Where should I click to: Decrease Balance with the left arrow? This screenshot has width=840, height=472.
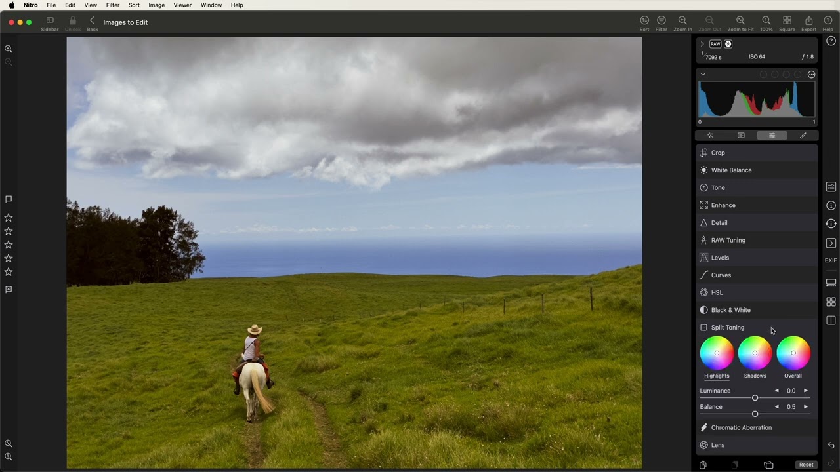(x=777, y=407)
